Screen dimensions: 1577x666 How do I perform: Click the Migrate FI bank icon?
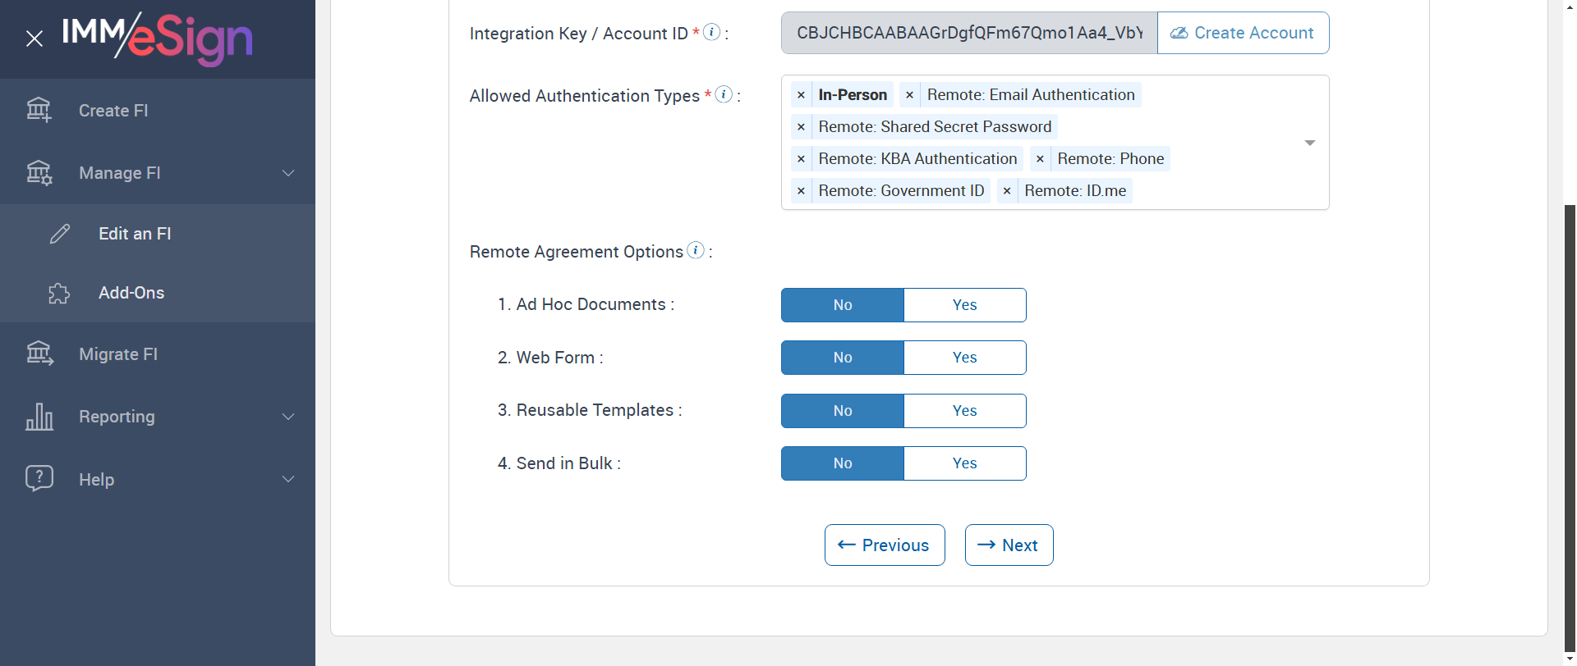(x=39, y=354)
